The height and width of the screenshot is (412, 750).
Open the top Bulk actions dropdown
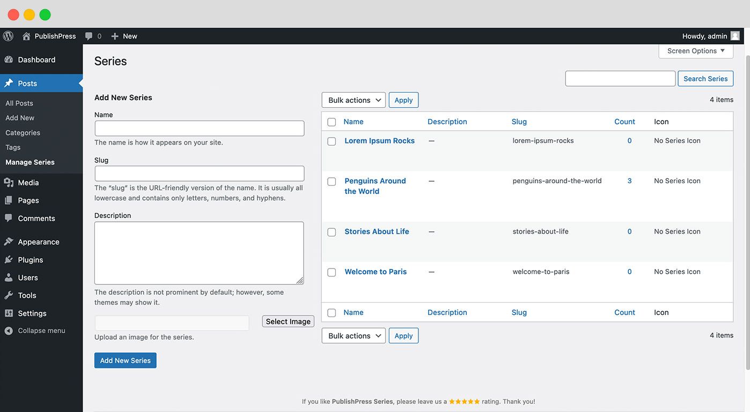(x=353, y=100)
